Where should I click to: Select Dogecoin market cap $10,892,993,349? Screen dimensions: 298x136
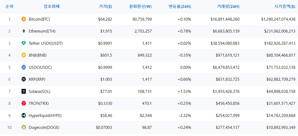(x=281, y=128)
